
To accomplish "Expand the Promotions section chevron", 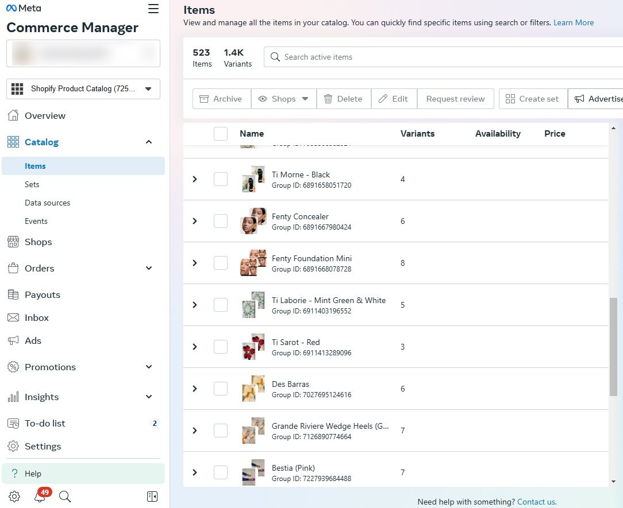I will (149, 367).
